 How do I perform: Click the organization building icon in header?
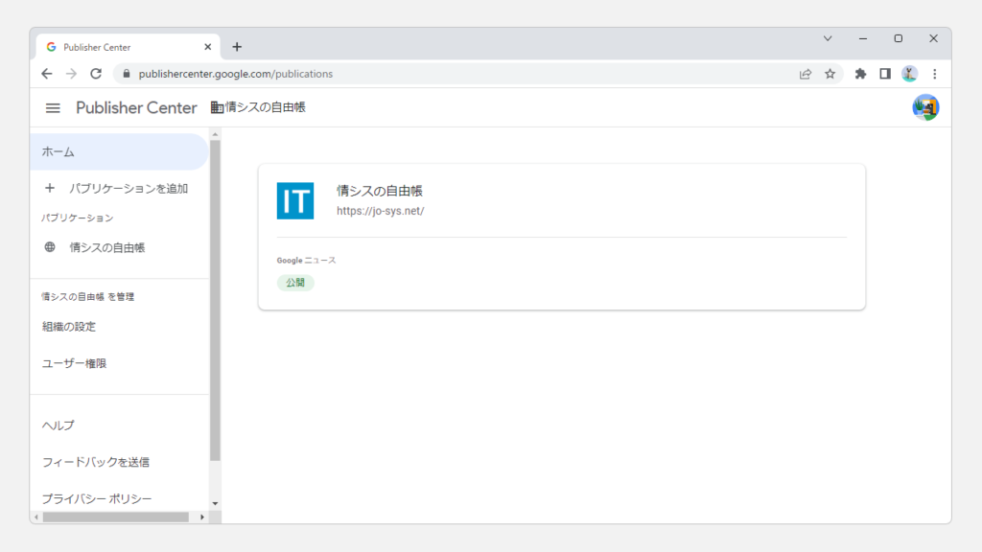pos(217,108)
